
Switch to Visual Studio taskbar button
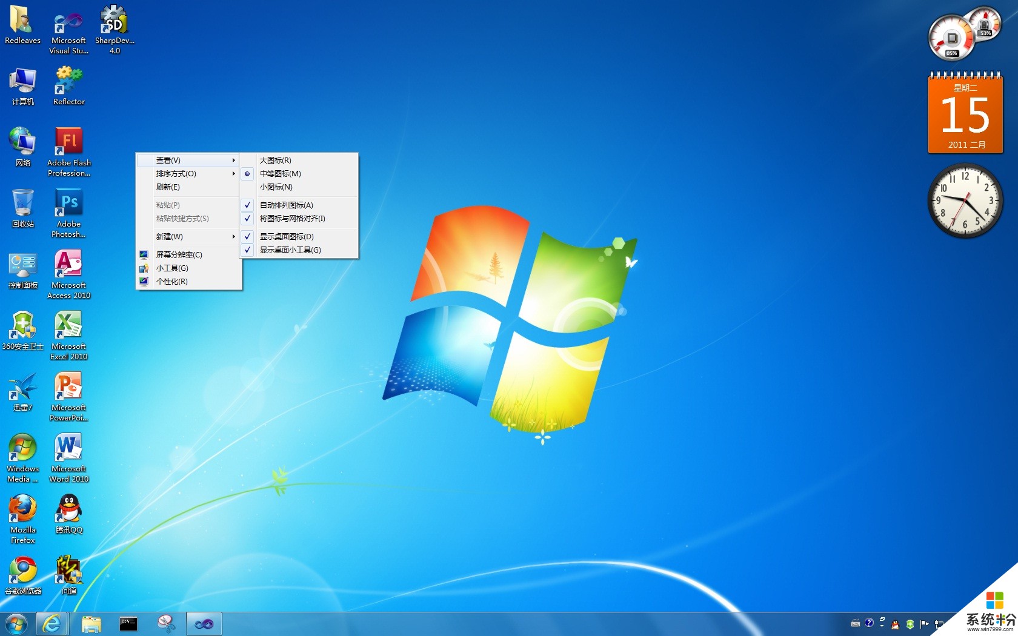pos(204,624)
